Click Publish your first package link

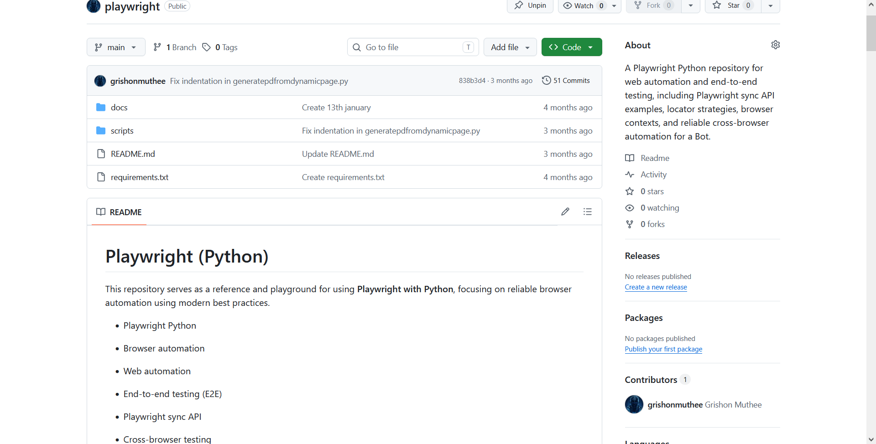point(663,349)
